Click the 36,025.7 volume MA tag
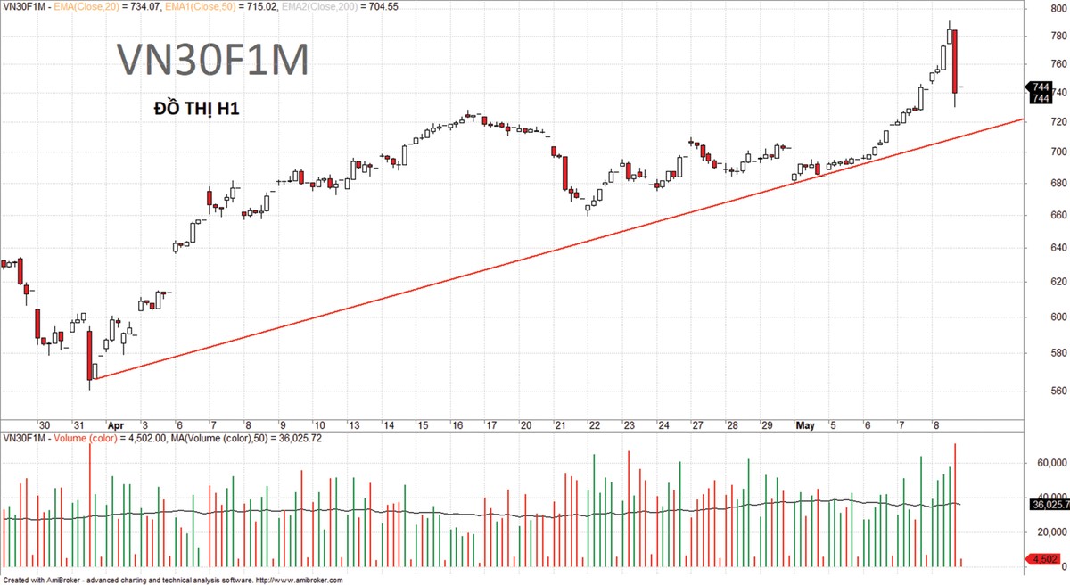1070x585 pixels. pyautogui.click(x=1049, y=505)
